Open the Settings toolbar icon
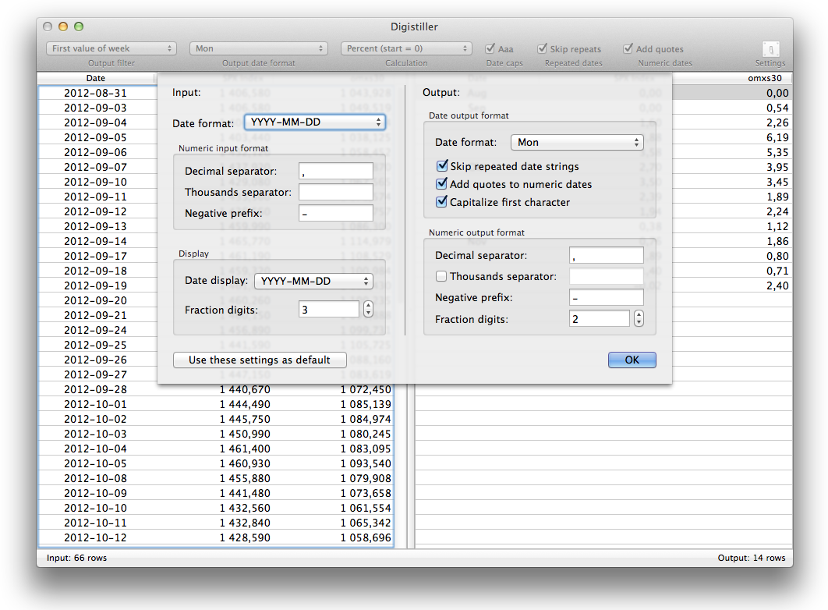 pos(770,49)
